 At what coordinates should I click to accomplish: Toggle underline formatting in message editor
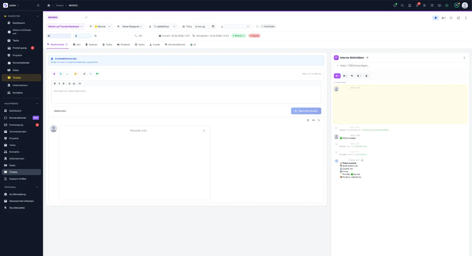click(x=63, y=84)
